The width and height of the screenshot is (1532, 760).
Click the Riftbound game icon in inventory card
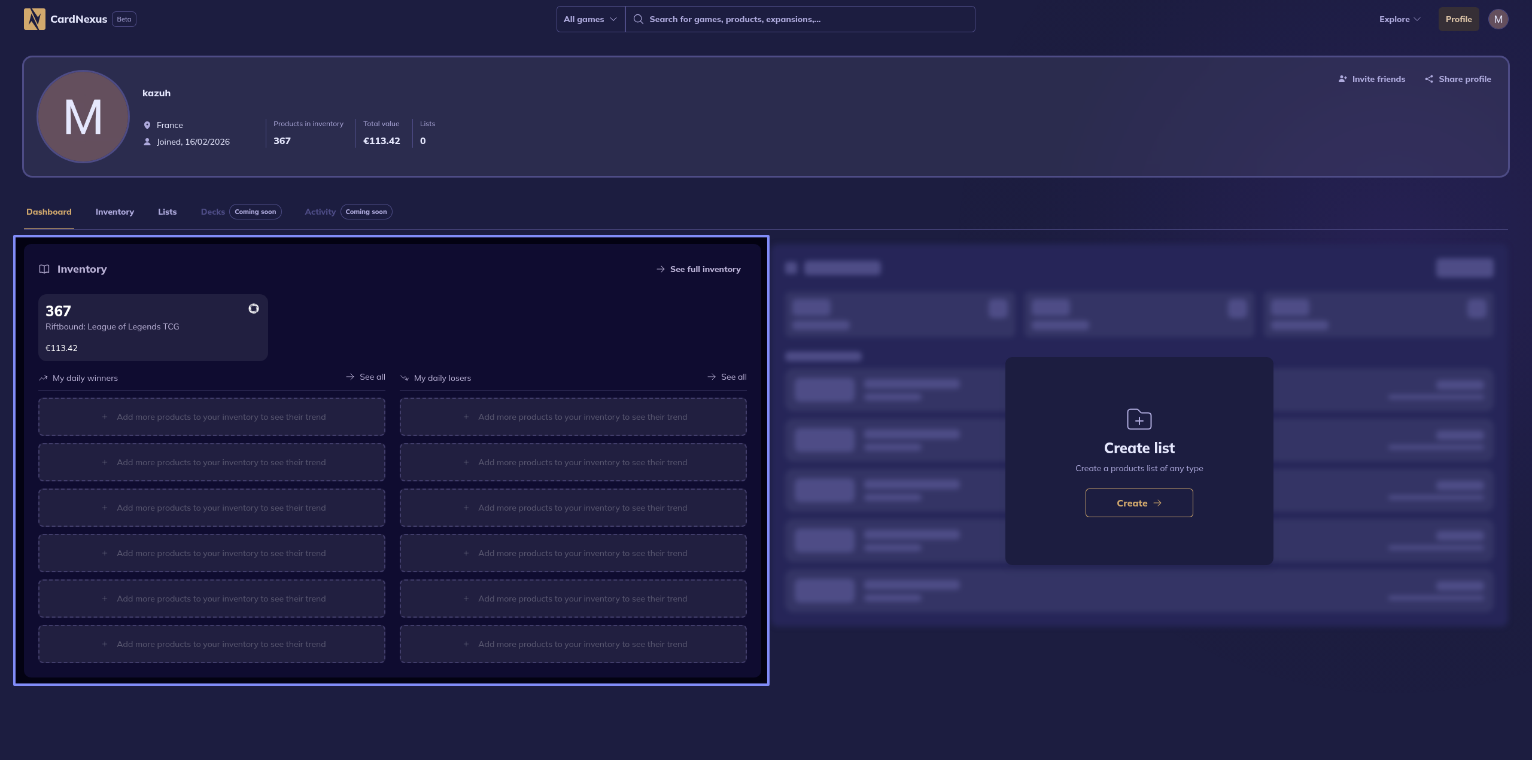coord(254,309)
